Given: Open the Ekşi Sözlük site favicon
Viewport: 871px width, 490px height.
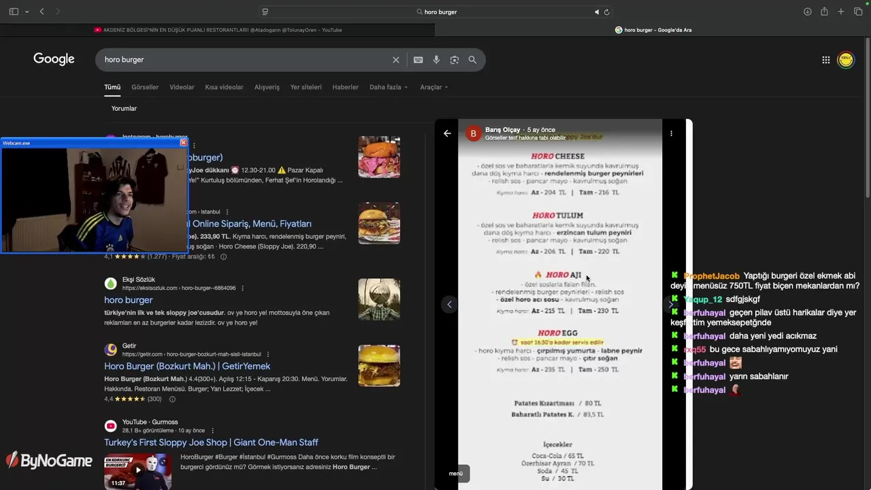Looking at the screenshot, I should (110, 284).
